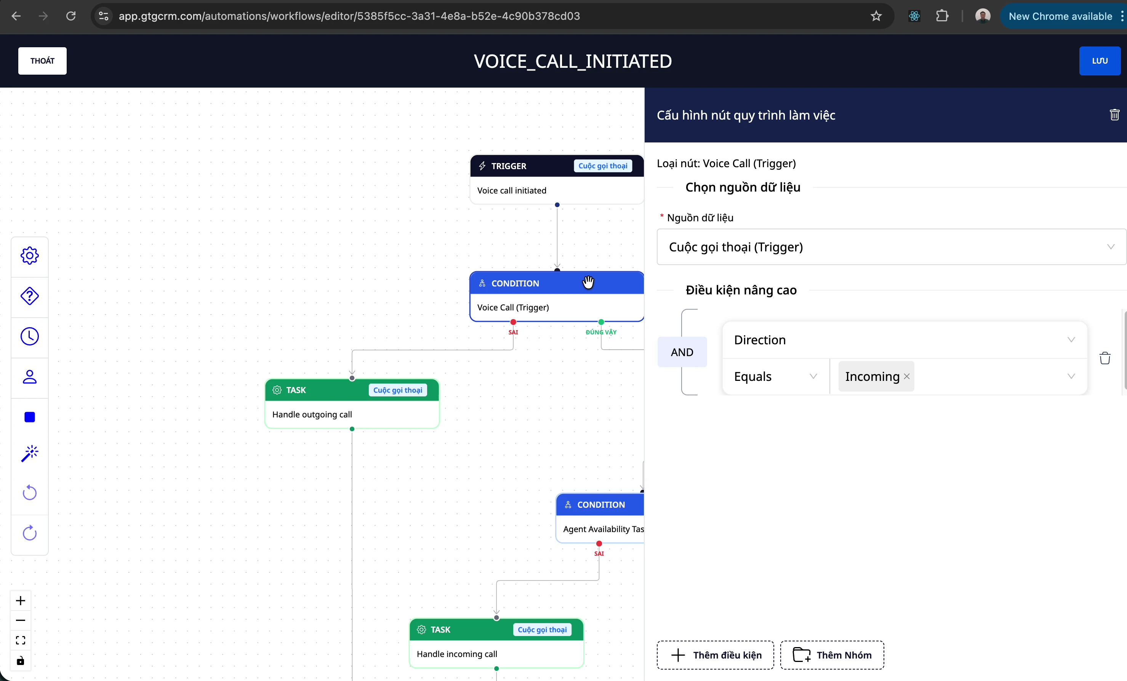The width and height of the screenshot is (1127, 681).
Task: Remove the Incoming value chip
Action: pyautogui.click(x=907, y=376)
